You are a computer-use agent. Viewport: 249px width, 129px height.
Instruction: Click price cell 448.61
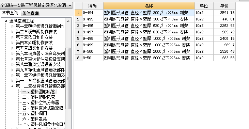pyautogui.click(x=224, y=19)
